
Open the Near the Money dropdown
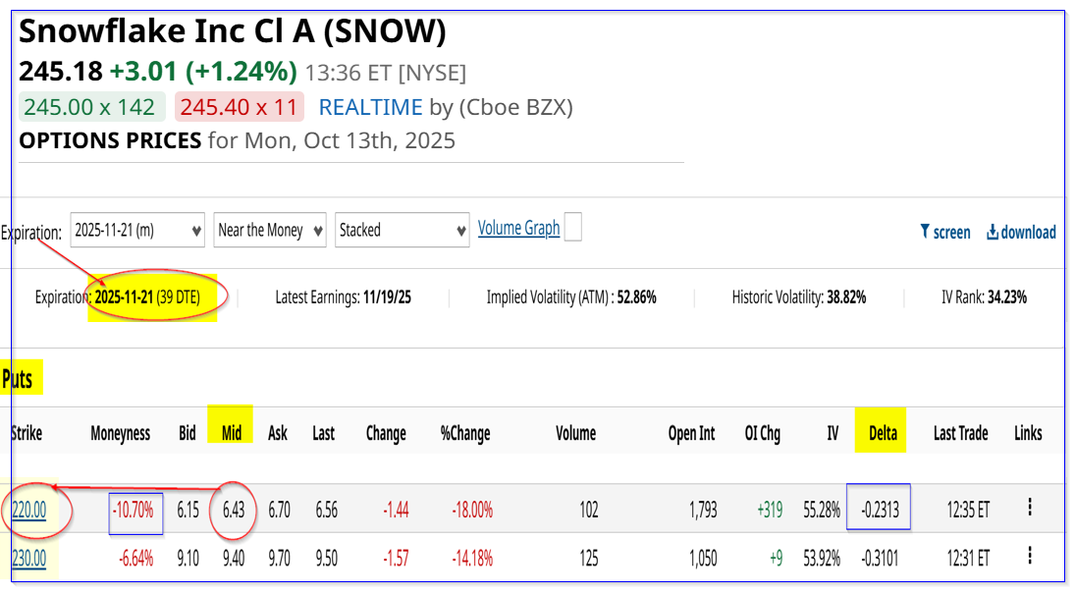[x=270, y=230]
